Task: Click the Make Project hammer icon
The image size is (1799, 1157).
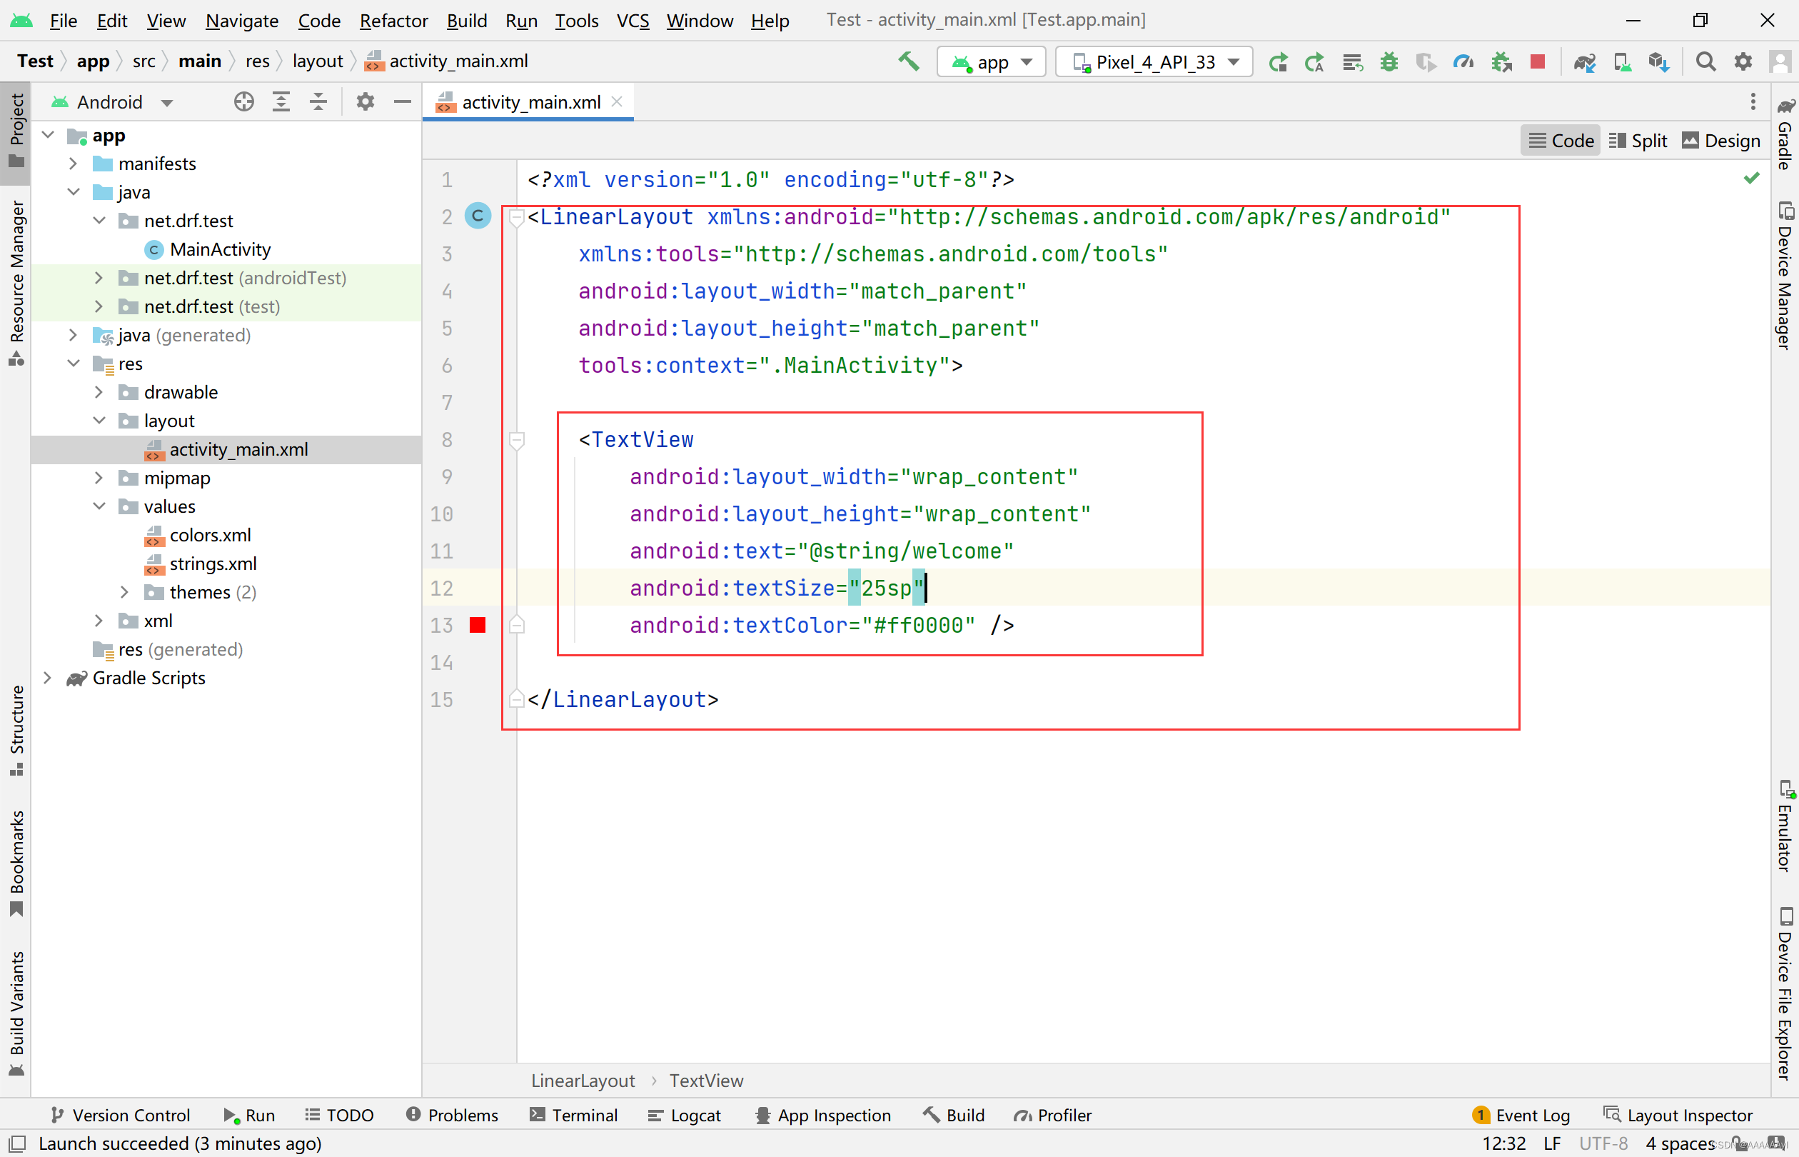Action: (x=909, y=61)
